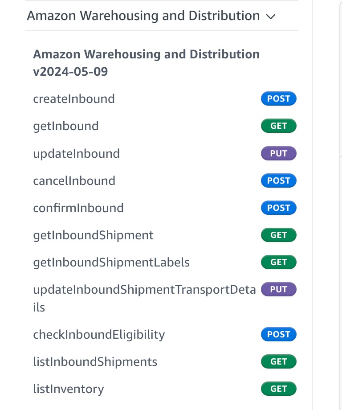Screen dimensions: 342x410
Task: Open the confirmInbound endpoint
Action: coord(78,208)
